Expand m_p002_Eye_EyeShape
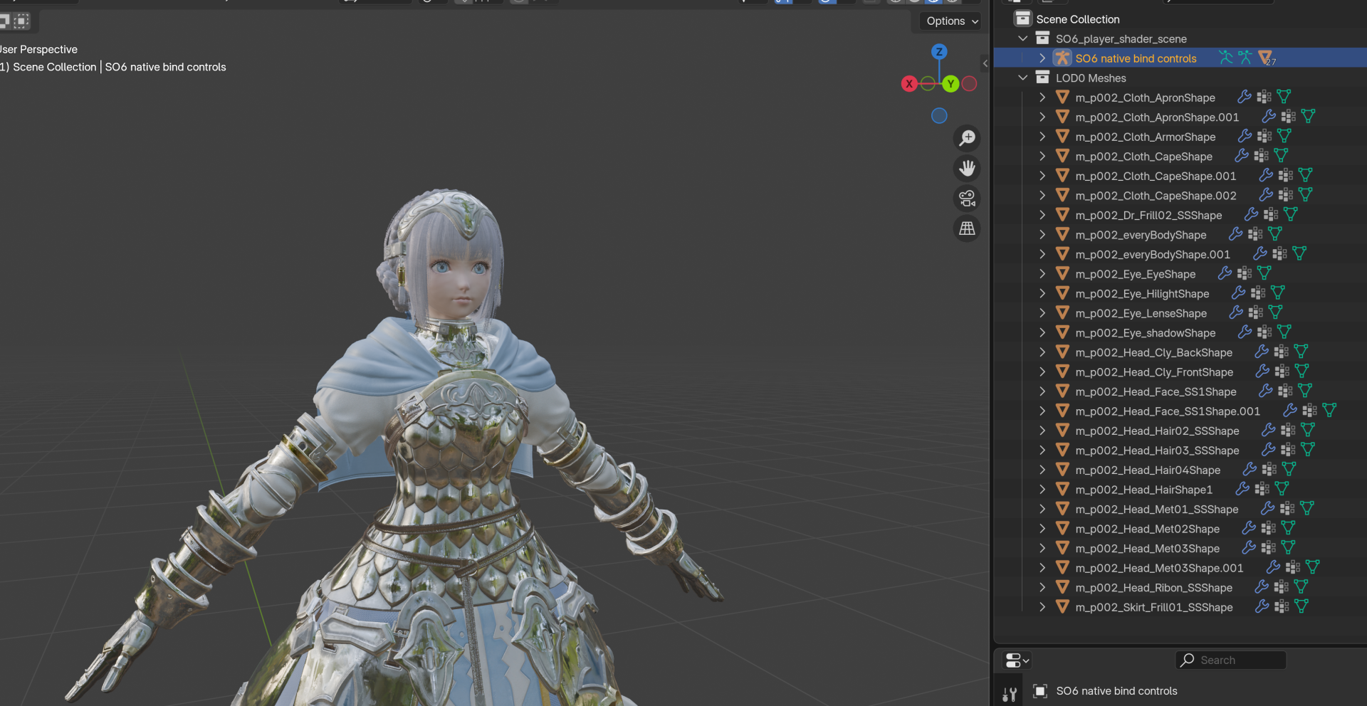The width and height of the screenshot is (1367, 706). (1042, 273)
